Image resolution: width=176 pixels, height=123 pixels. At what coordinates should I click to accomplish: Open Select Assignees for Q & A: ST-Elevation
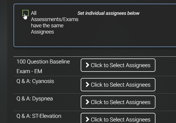(x=118, y=118)
